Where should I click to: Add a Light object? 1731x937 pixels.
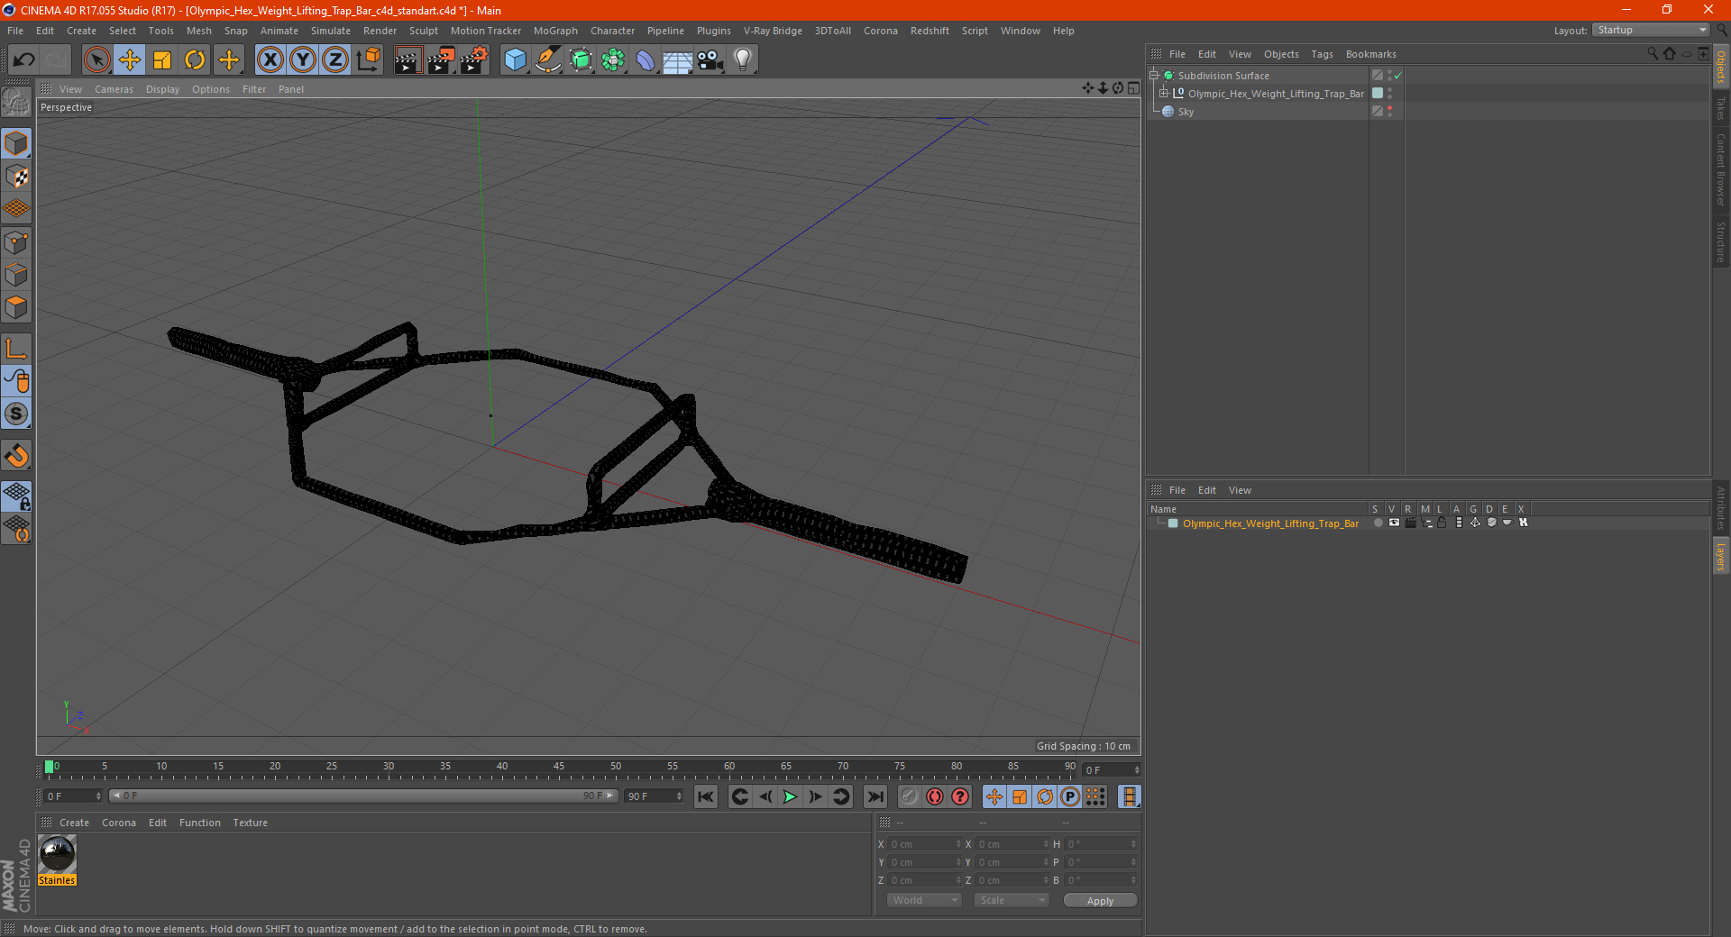click(743, 60)
